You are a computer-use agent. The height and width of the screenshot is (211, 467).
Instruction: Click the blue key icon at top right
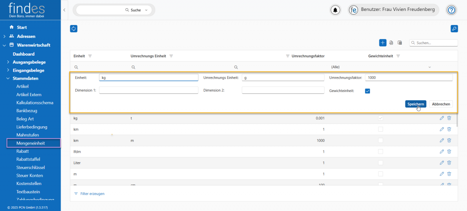pyautogui.click(x=454, y=29)
